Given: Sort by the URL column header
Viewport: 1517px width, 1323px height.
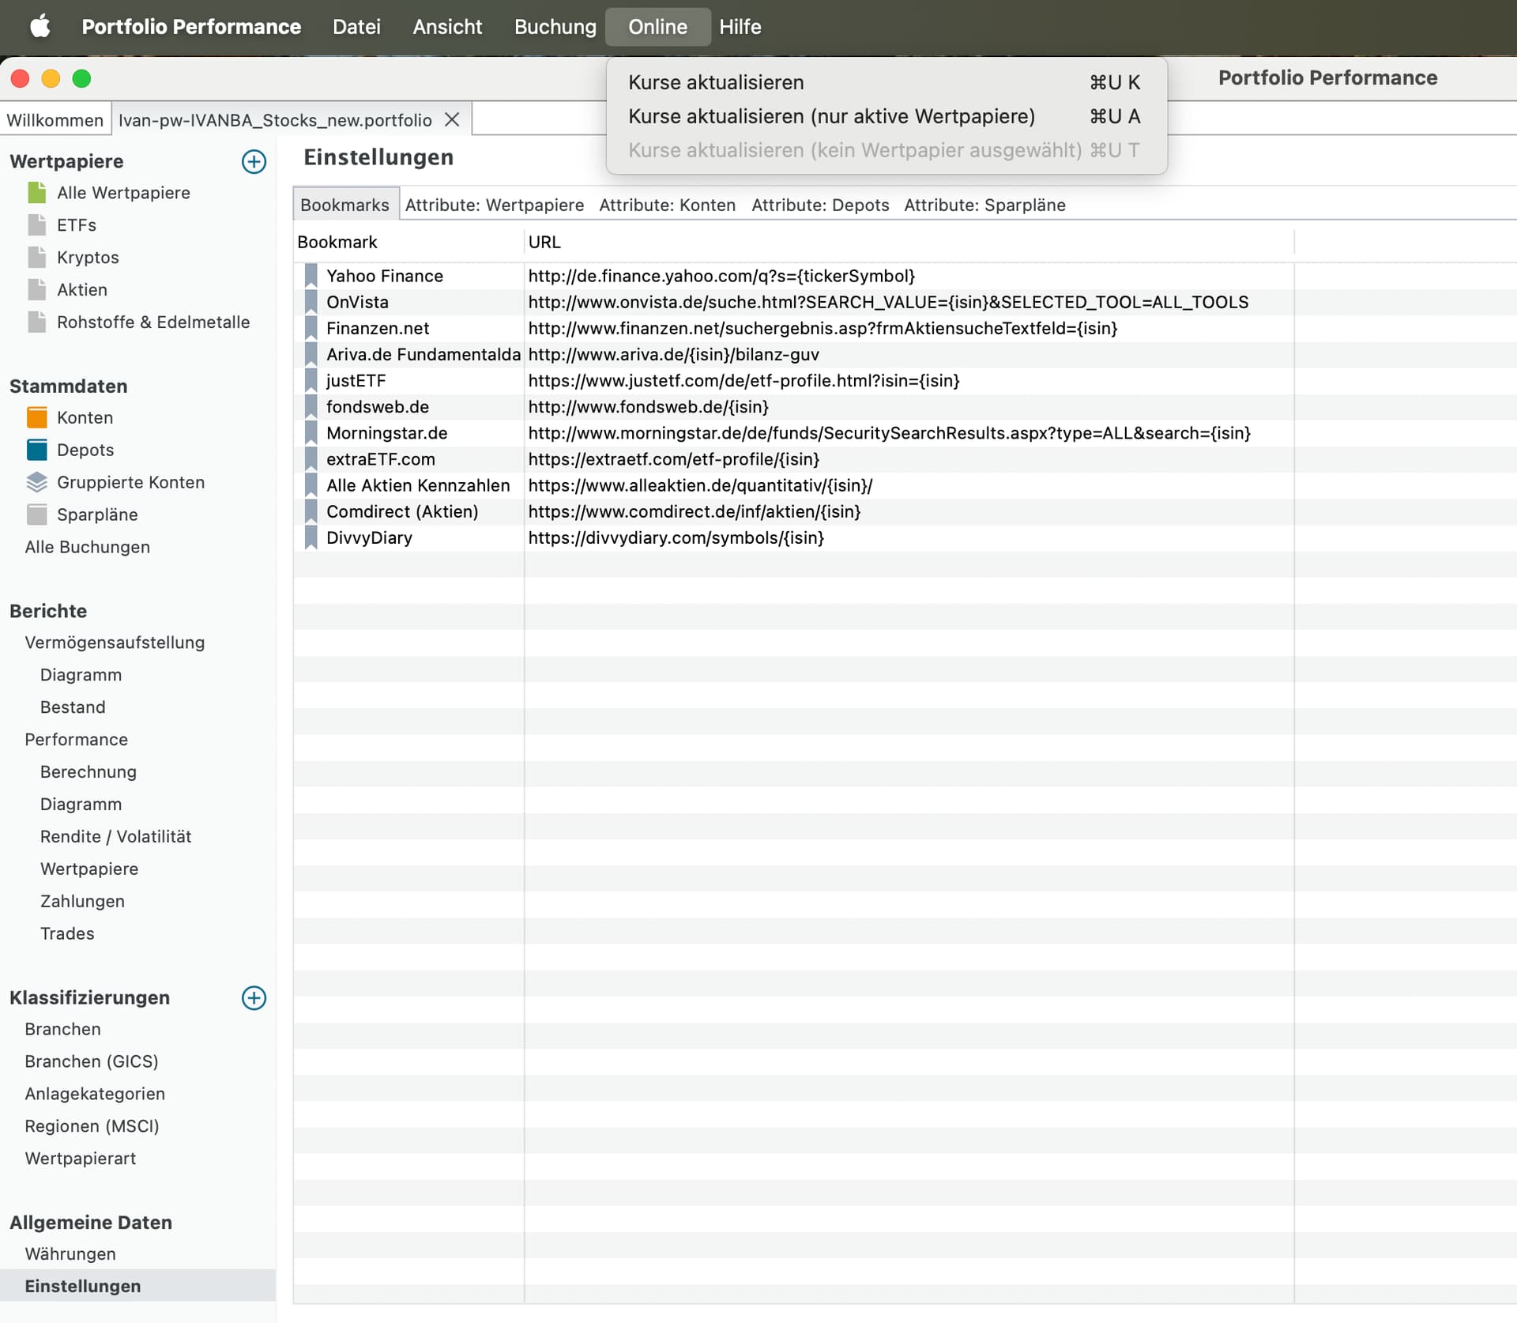Looking at the screenshot, I should (x=909, y=242).
